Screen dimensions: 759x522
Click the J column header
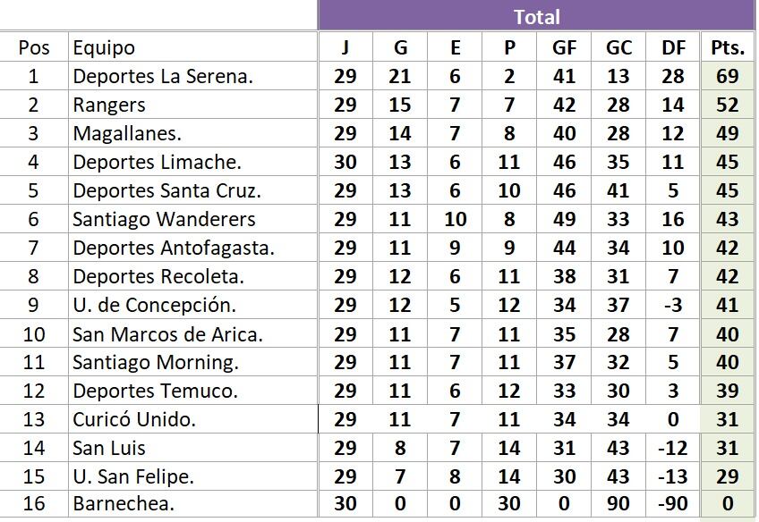pyautogui.click(x=345, y=47)
